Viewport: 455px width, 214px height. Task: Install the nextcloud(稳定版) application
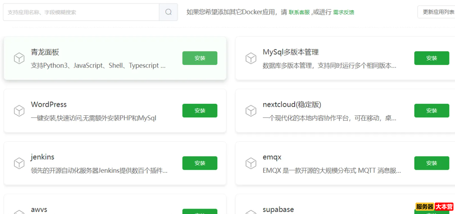[432, 111]
